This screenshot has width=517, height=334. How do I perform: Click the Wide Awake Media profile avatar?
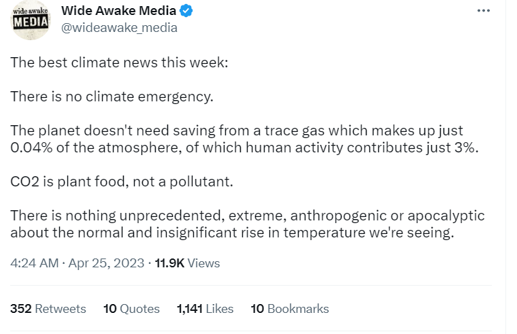[x=31, y=19]
